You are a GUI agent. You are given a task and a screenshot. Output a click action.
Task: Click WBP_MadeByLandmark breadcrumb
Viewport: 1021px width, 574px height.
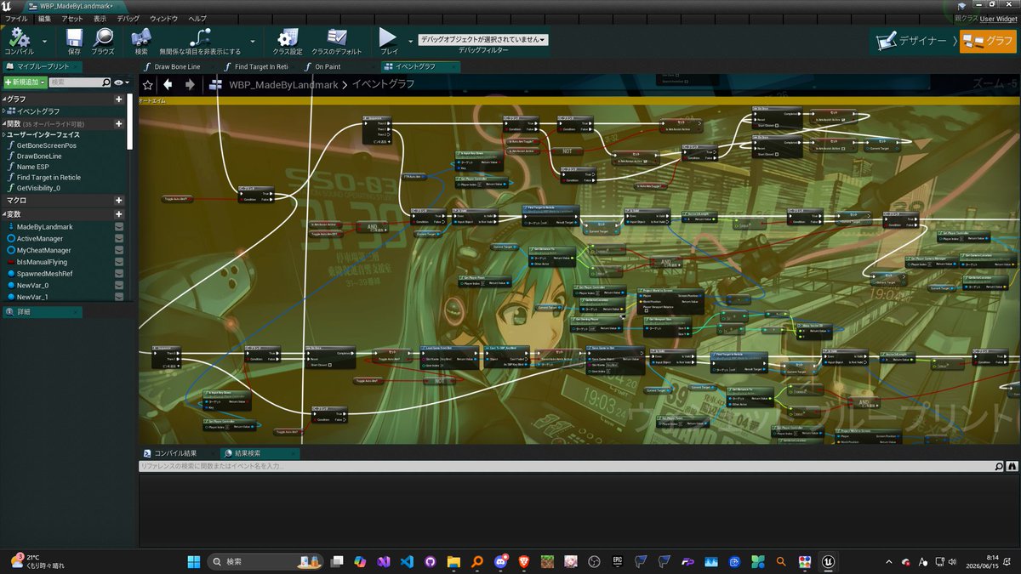coord(283,84)
